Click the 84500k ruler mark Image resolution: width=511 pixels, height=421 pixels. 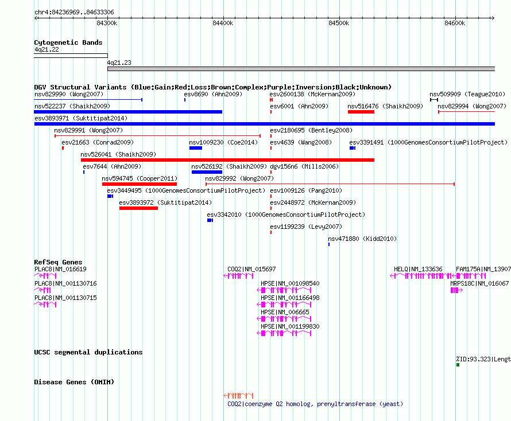point(339,23)
